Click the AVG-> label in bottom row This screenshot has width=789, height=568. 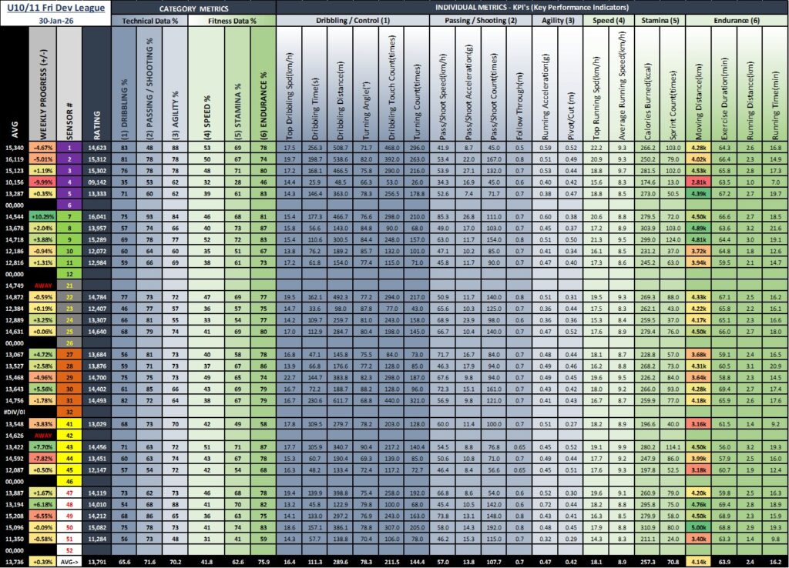[69, 563]
